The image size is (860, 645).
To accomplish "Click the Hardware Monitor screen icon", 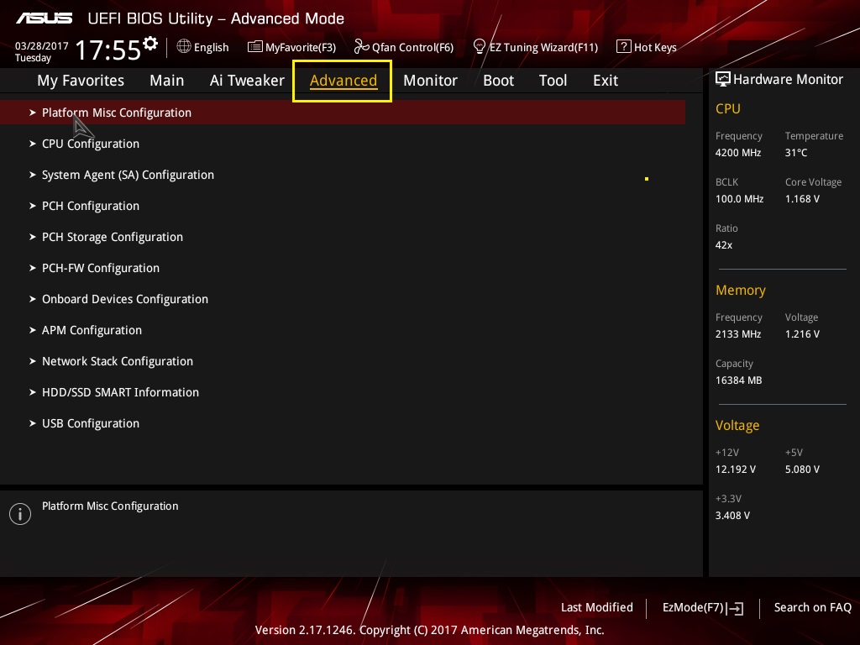I will coord(723,79).
